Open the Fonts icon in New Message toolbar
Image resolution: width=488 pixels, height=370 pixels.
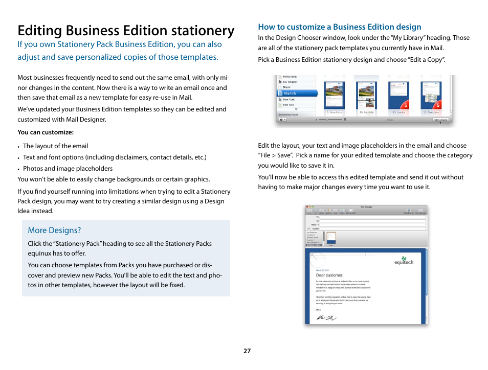pos(336,211)
